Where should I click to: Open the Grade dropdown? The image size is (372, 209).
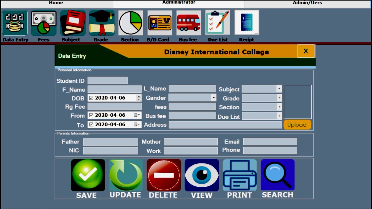click(279, 98)
